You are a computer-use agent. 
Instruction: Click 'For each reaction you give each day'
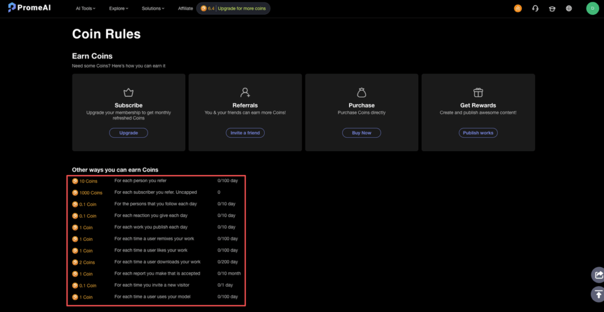click(x=151, y=215)
